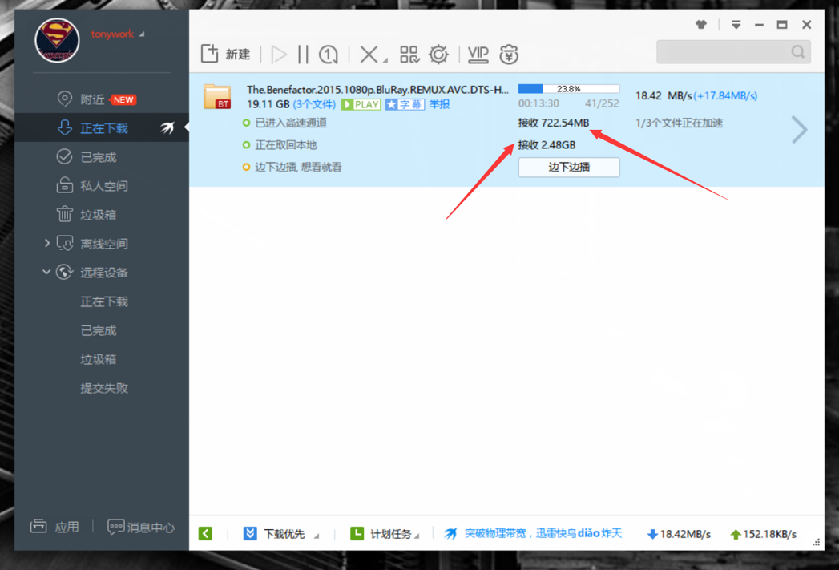This screenshot has height=570, width=839.
Task: Click 突破物理带宽 promo link
Action: [x=533, y=533]
